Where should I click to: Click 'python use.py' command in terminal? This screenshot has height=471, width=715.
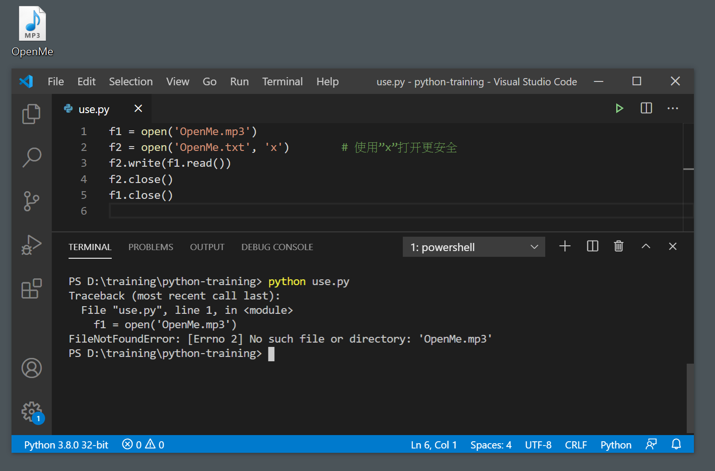[x=309, y=281]
